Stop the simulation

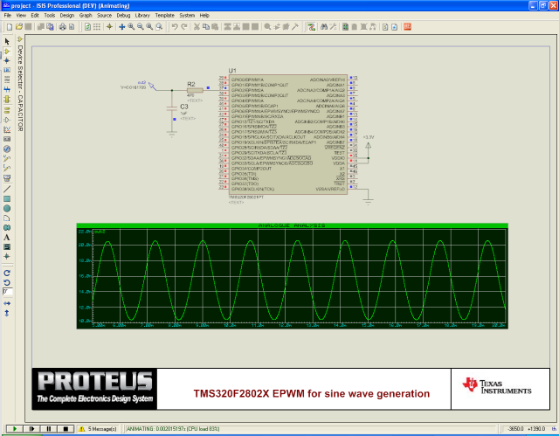click(x=65, y=429)
